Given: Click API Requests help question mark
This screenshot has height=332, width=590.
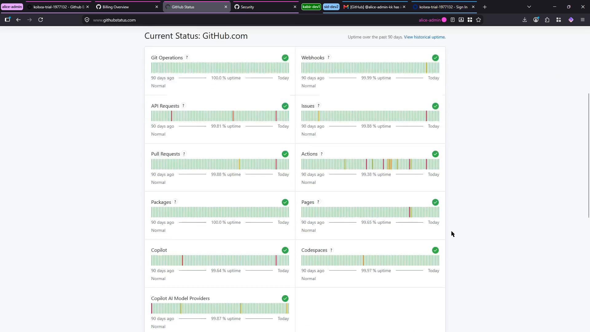Looking at the screenshot, I should 183,106.
